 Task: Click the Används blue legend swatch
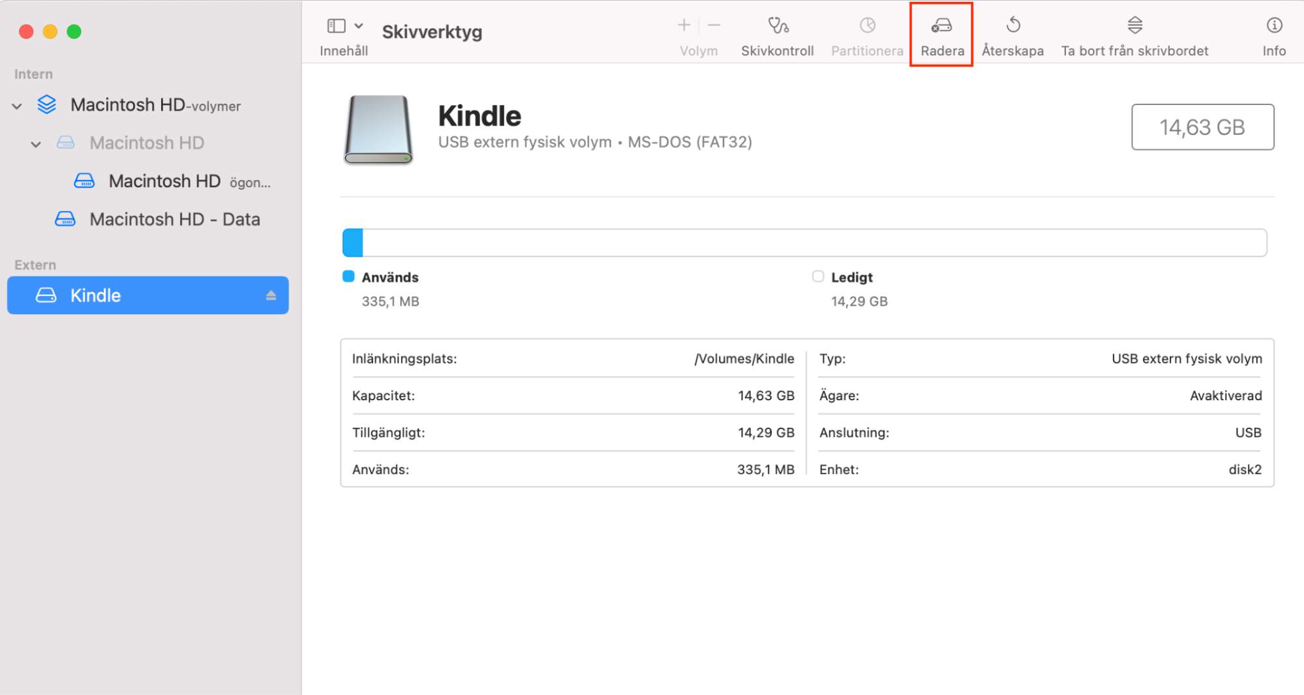pyautogui.click(x=348, y=276)
